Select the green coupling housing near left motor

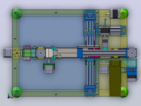coord(29,53)
